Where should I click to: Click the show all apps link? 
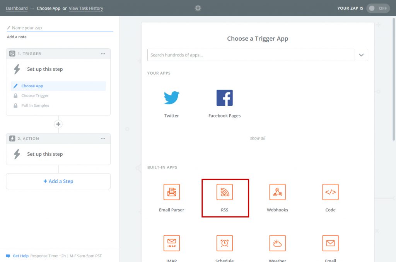tap(258, 138)
